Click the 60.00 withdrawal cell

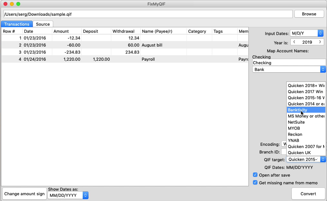click(x=126, y=45)
